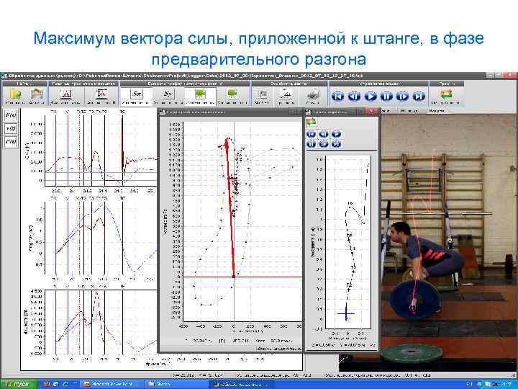Click the chart icon left of the printer
Screen dimensions: 518x389
tap(286, 94)
